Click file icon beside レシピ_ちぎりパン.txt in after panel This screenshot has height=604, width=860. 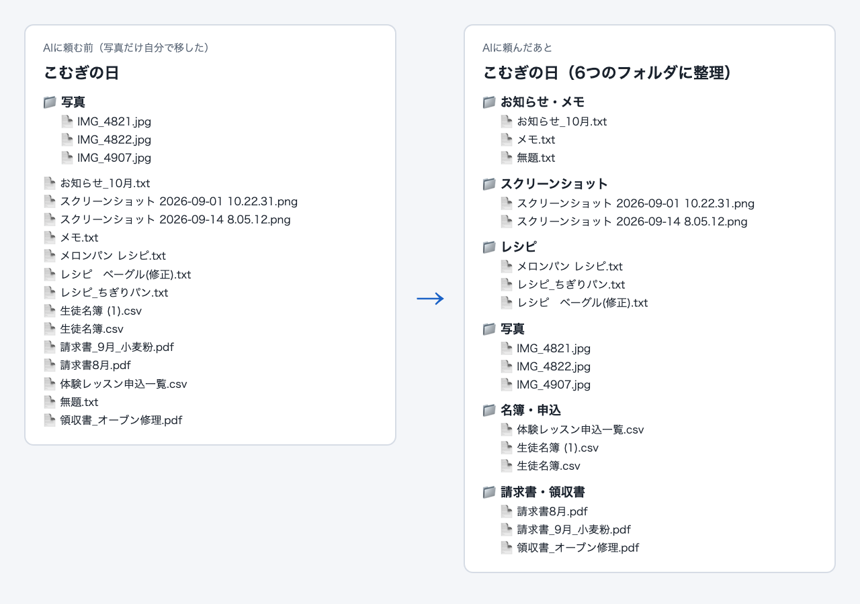(507, 285)
